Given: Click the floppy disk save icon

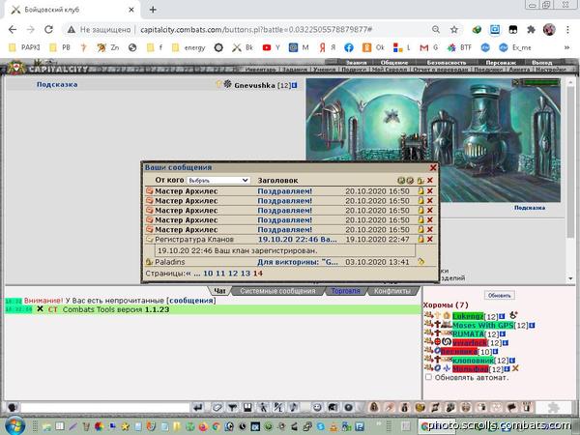Looking at the screenshot, I should [x=247, y=408].
